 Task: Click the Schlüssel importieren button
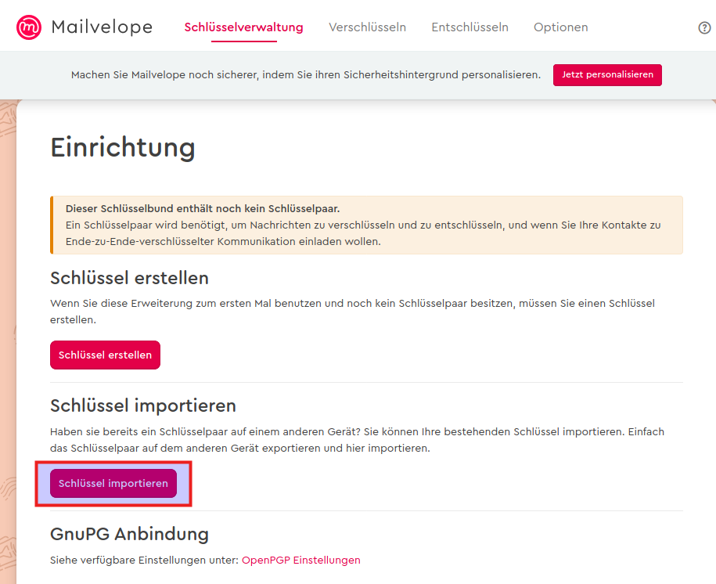point(113,484)
